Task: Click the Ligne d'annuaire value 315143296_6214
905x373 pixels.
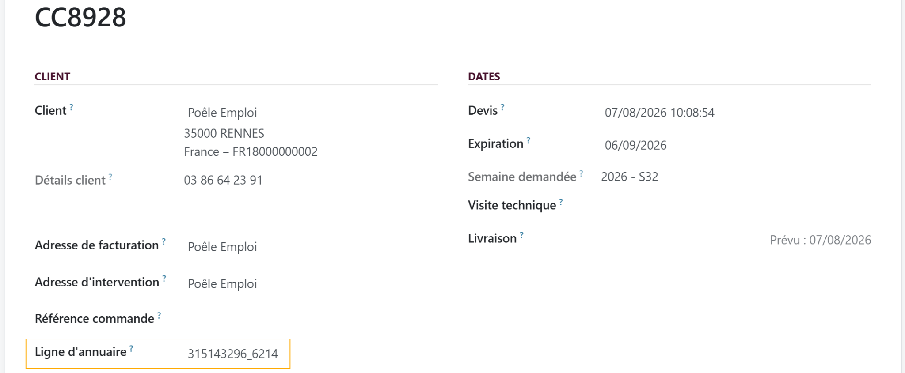Action: [x=233, y=354]
